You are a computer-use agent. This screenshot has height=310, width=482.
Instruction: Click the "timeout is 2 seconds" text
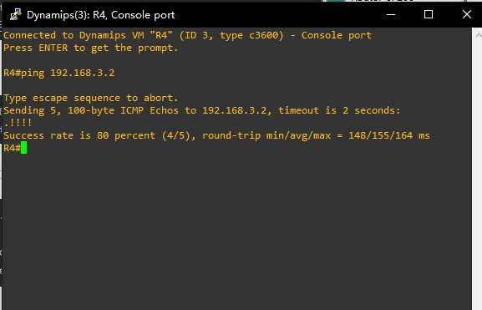(x=337, y=110)
